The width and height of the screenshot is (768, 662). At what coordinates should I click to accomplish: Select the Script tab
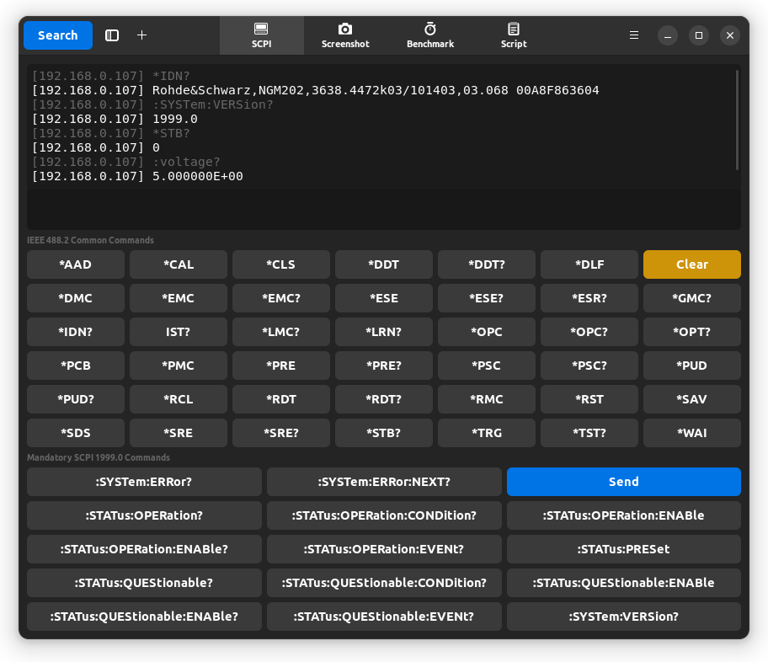point(514,35)
